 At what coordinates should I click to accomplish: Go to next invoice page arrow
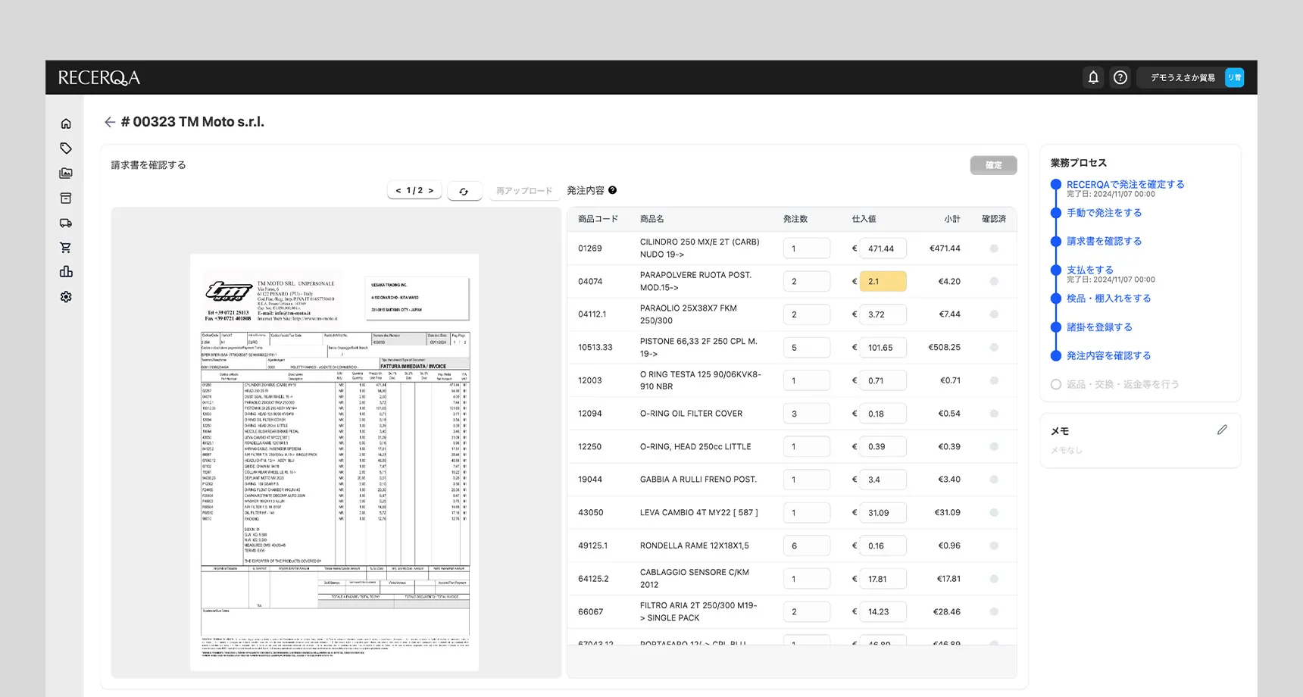coord(431,191)
